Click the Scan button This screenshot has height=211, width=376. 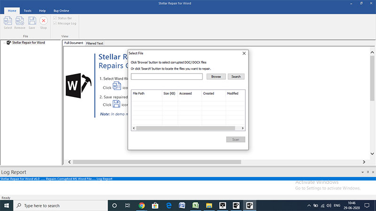(x=235, y=139)
